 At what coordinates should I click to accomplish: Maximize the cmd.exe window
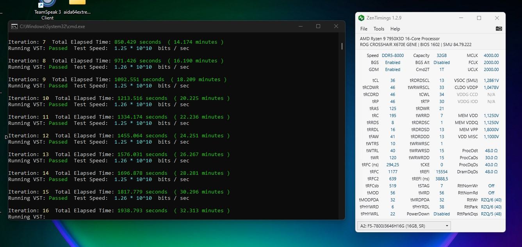[x=318, y=26]
